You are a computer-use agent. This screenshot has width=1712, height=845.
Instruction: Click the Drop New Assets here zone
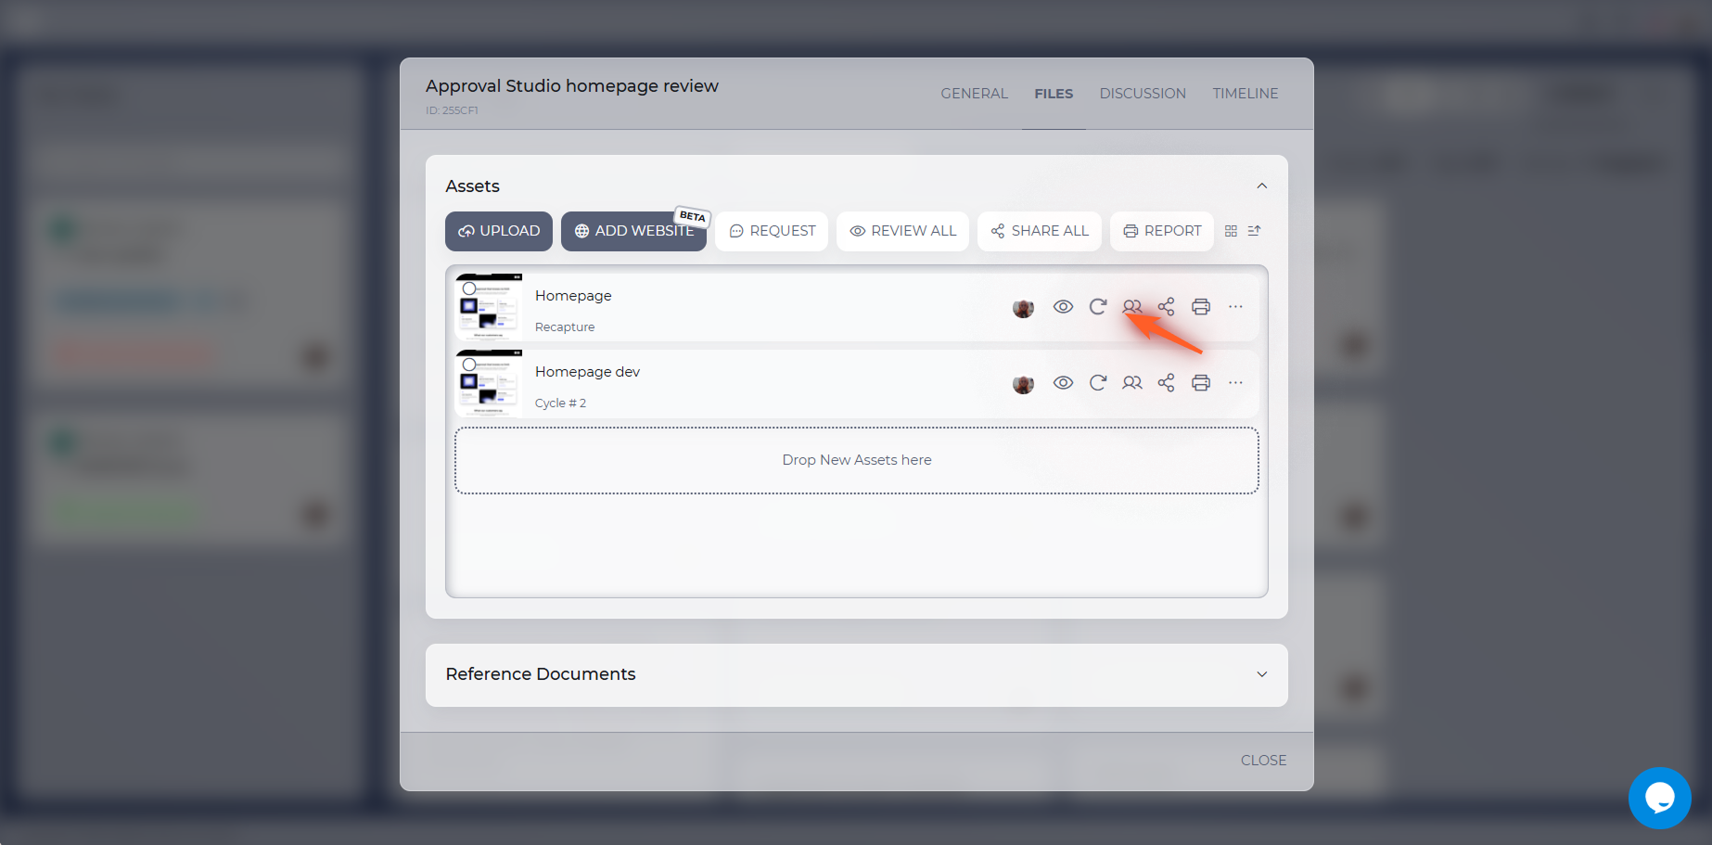tap(857, 461)
